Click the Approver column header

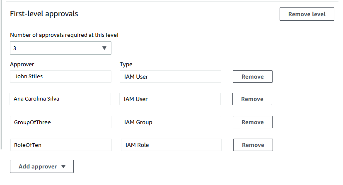coord(22,64)
